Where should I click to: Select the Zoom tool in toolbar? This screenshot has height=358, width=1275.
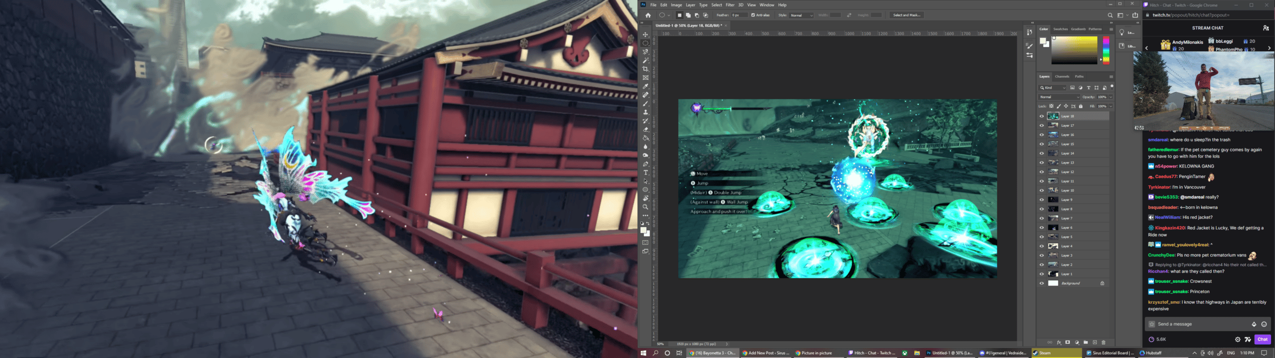pos(645,207)
